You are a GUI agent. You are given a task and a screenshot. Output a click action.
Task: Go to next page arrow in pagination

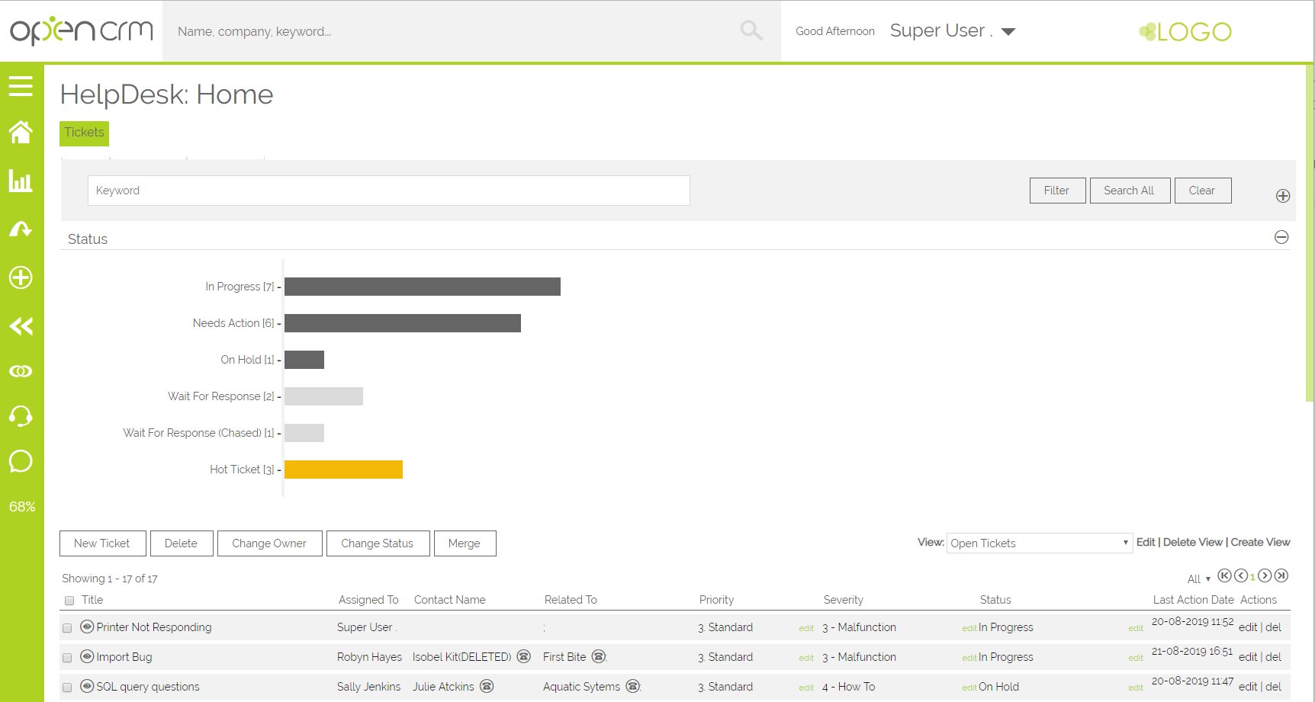point(1265,575)
